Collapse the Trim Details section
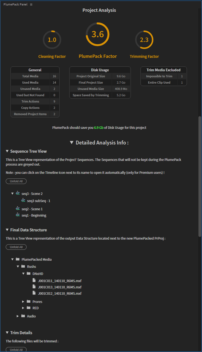202x352 pixels. point(7,333)
